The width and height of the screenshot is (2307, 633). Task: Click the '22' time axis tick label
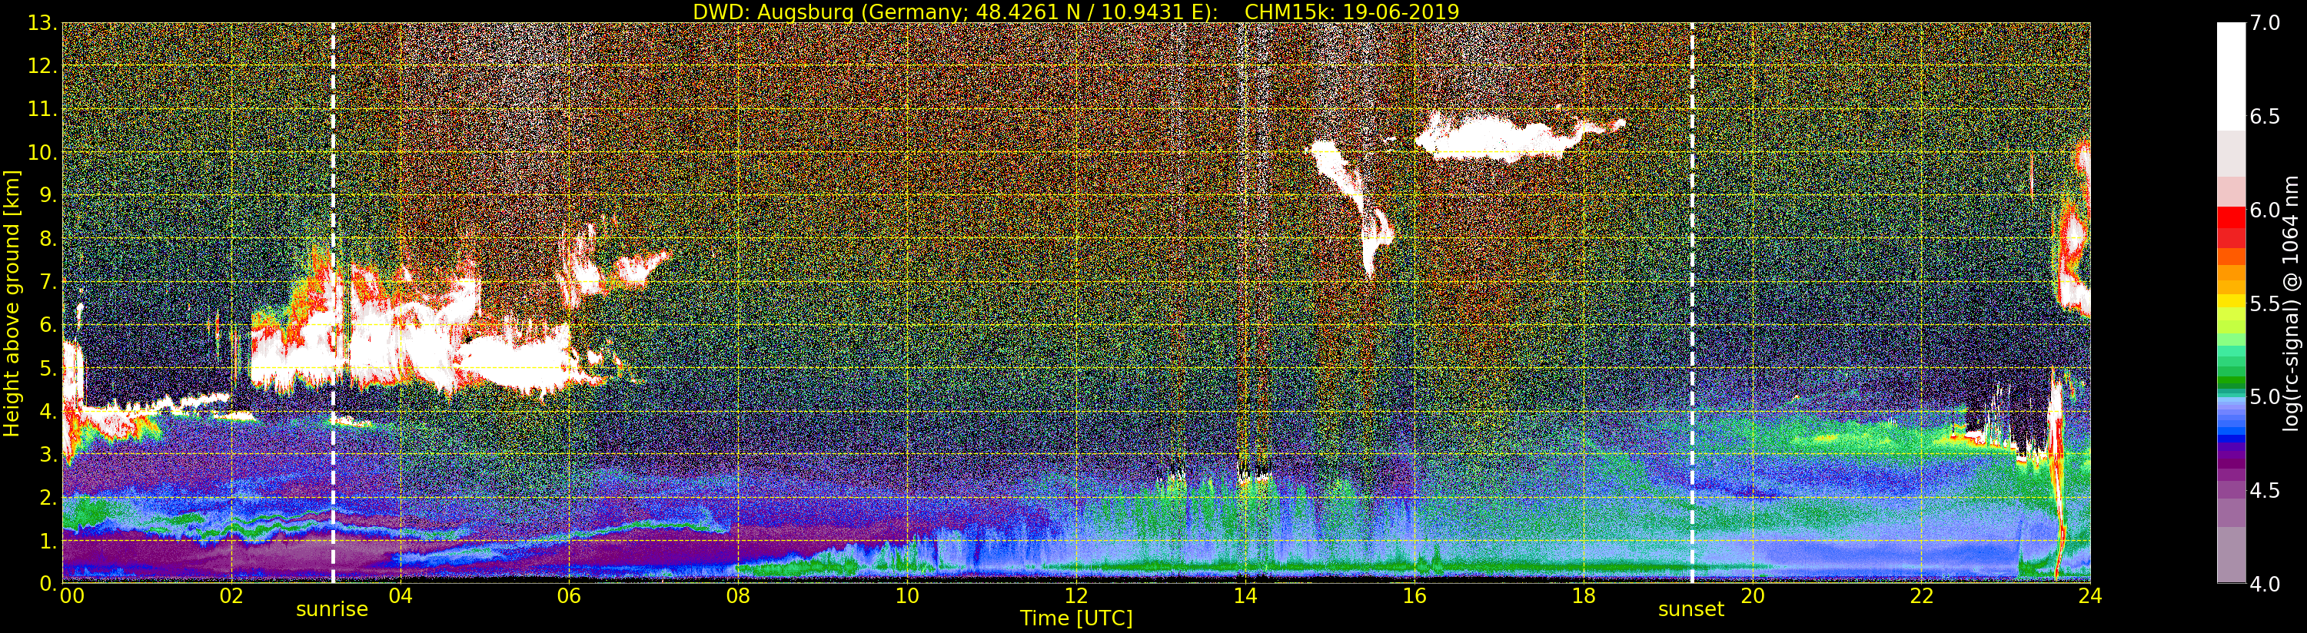1921,595
